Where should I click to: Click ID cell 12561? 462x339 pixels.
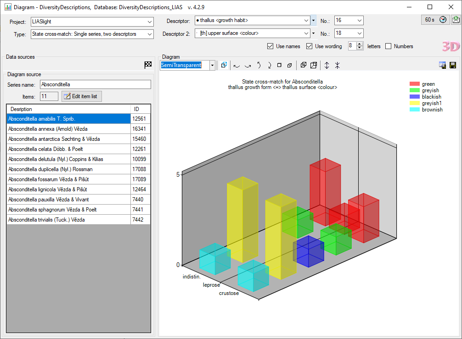tap(141, 119)
